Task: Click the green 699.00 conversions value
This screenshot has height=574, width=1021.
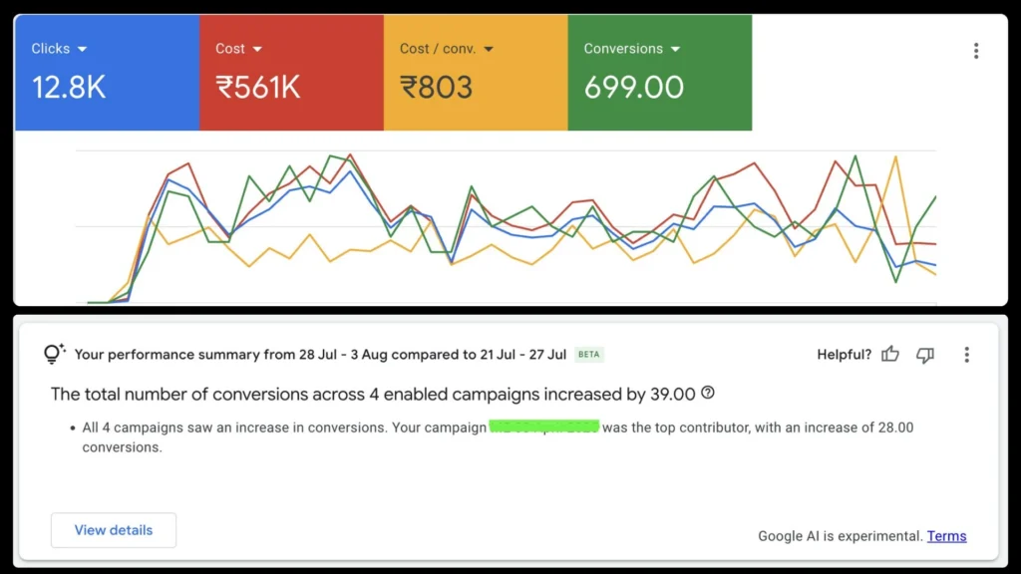Action: point(634,88)
